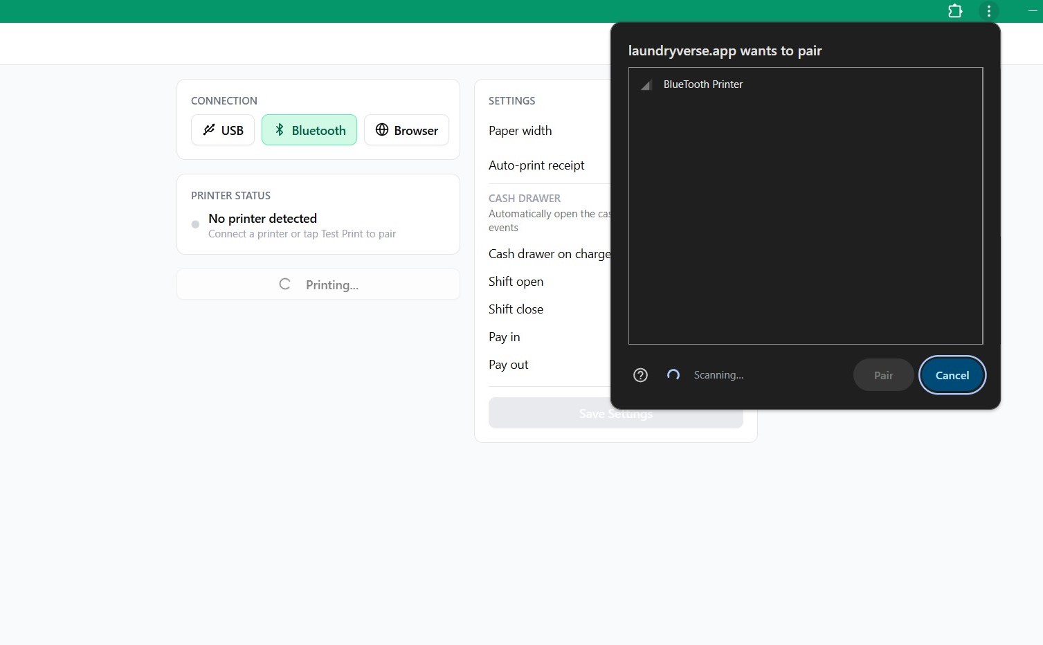Click the printer status indicator dot
This screenshot has width=1043, height=645.
[195, 224]
